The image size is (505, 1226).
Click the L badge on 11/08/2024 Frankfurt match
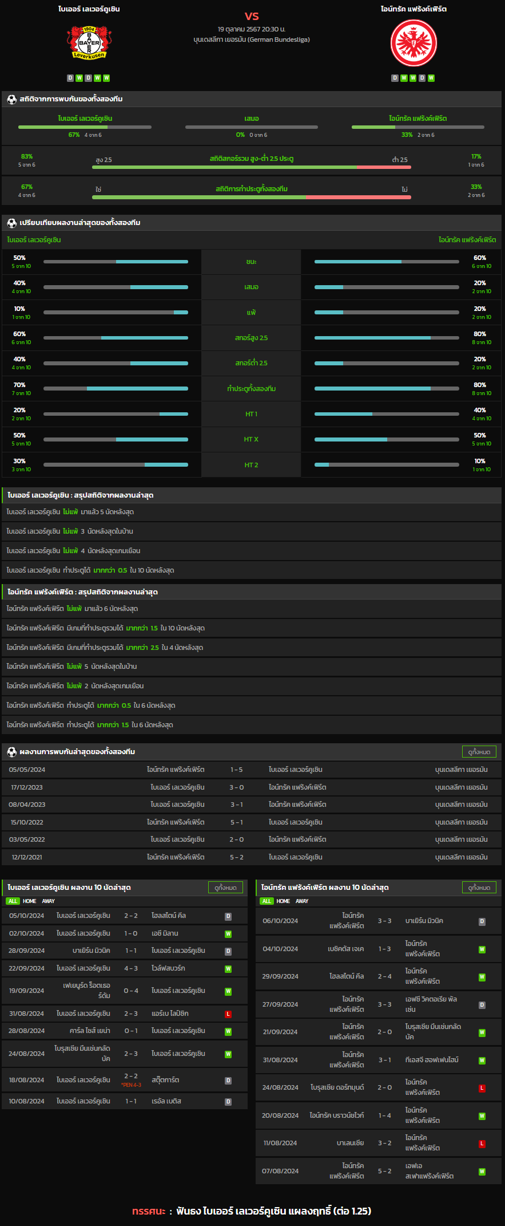pos(482,1144)
